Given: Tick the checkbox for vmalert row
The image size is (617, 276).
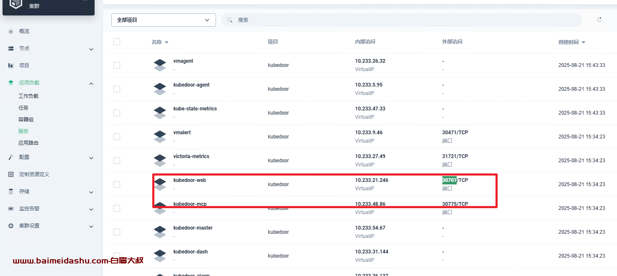Looking at the screenshot, I should click(117, 137).
